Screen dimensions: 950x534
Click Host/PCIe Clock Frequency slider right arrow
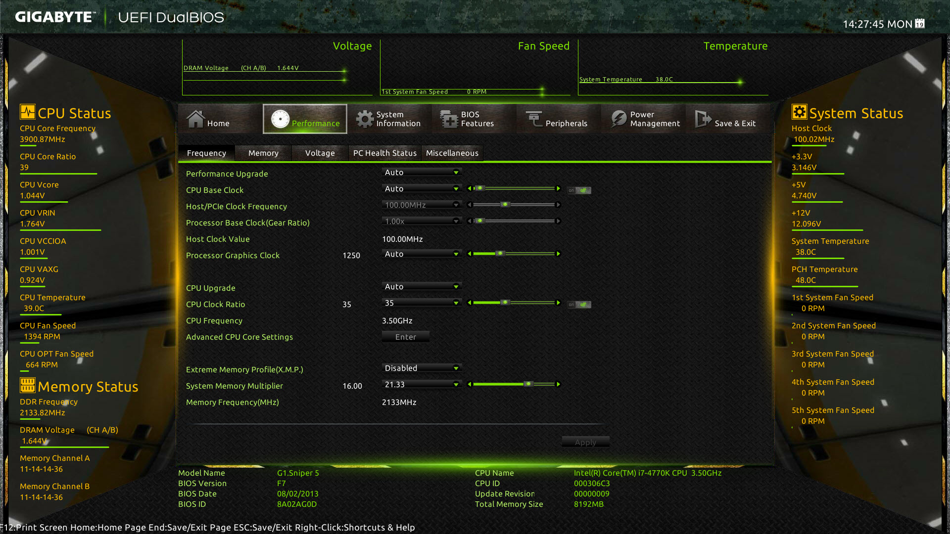558,205
